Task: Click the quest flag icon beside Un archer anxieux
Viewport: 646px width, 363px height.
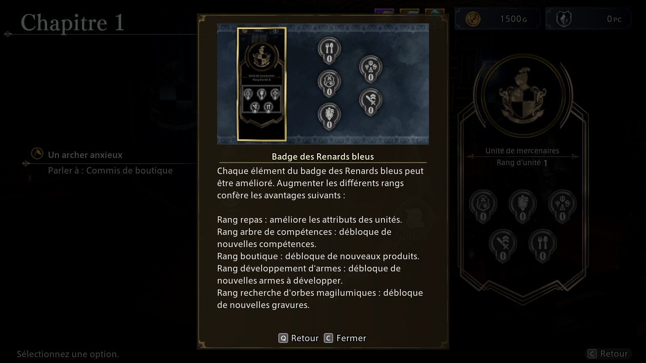Action: (37, 154)
